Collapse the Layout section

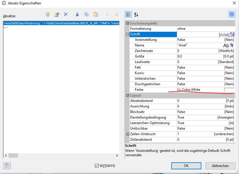coord(128,95)
